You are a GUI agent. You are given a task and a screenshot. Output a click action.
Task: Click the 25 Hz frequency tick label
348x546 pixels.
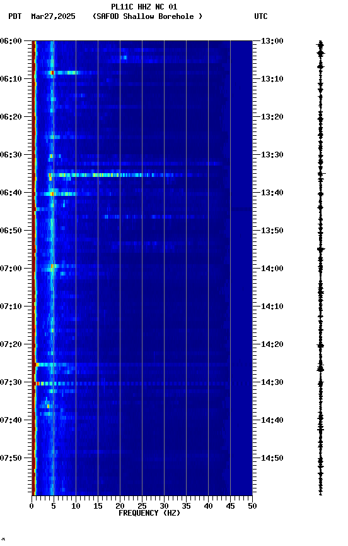142,506
